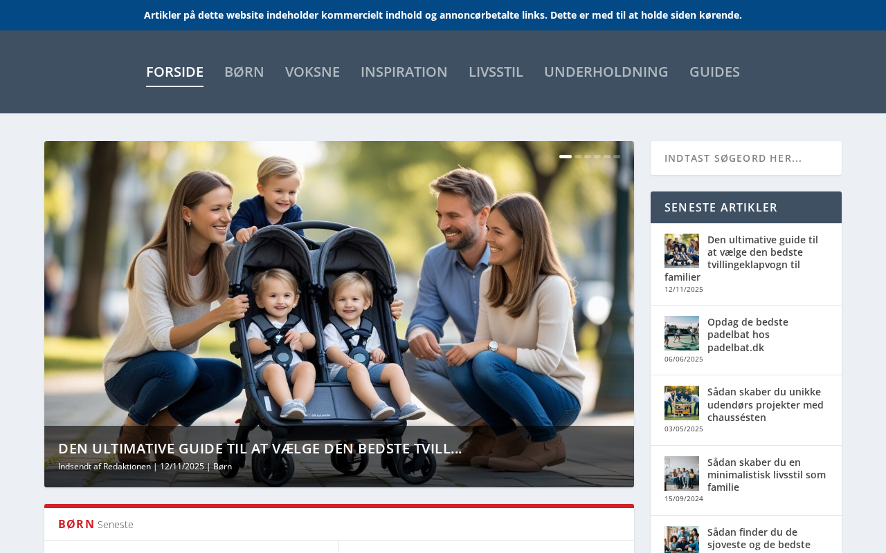This screenshot has width=886, height=553.
Task: Click the commercial content disclaimer banner text
Action: pyautogui.click(x=443, y=15)
